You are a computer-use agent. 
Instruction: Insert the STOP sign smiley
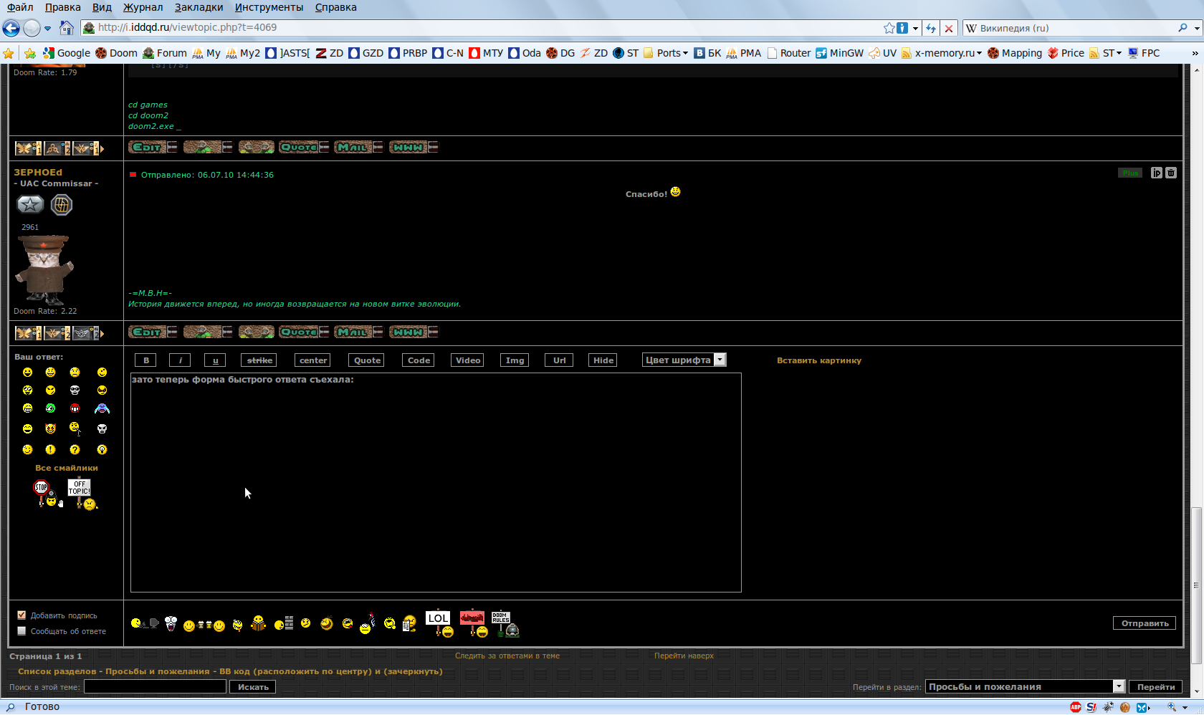point(45,494)
